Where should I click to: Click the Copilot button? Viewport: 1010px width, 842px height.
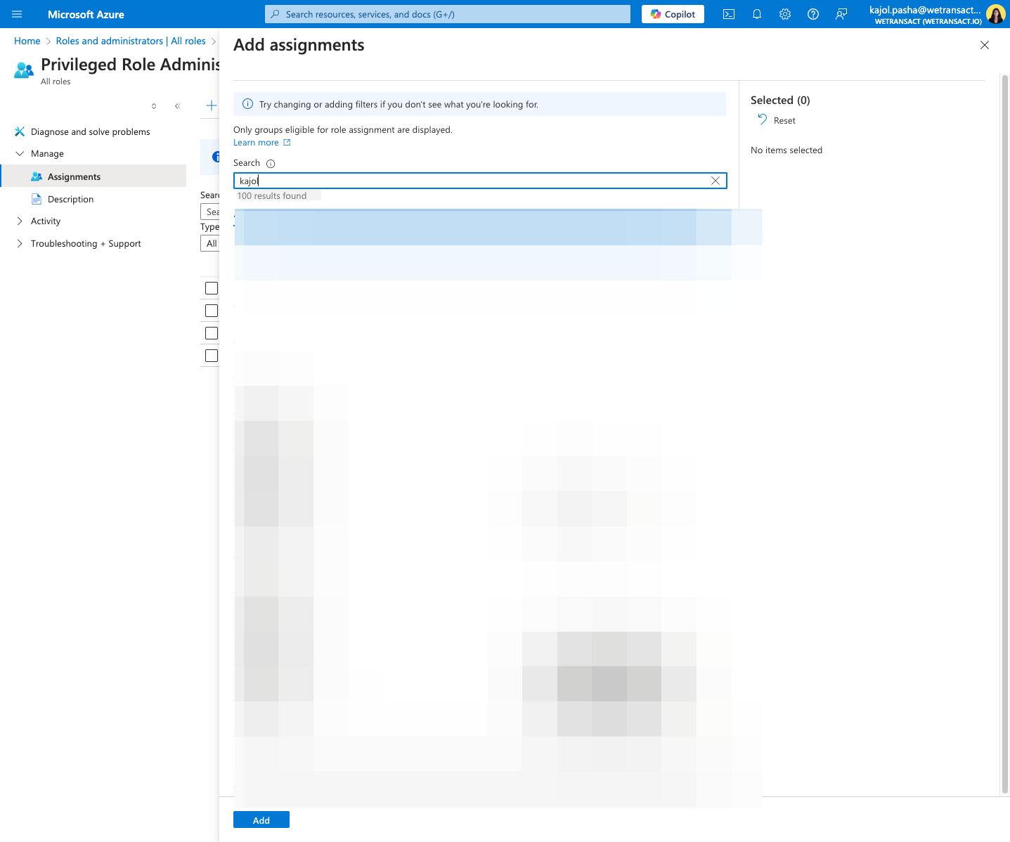673,14
